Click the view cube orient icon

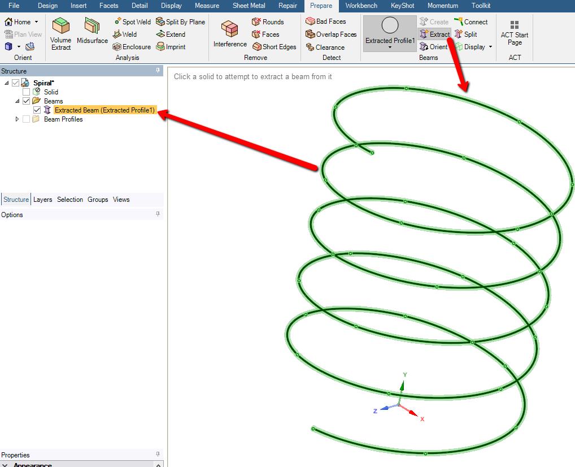click(x=8, y=46)
